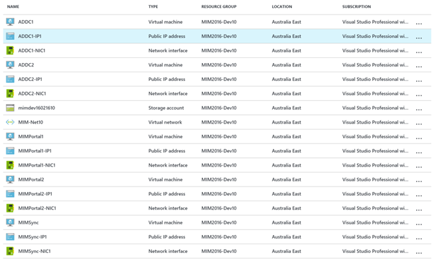Screen dimensions: 436x263
Task: Open the ellipsis menu for ADDC2-NIC1
Action: [419, 95]
